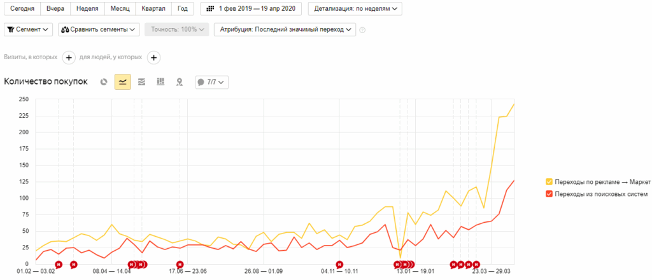Screen dimensions: 652x280
Task: Open the map view icon
Action: [x=180, y=81]
